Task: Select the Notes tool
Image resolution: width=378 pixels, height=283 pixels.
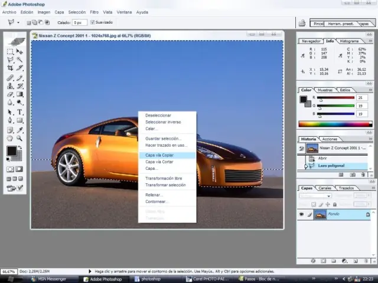Action: pyautogui.click(x=10, y=130)
